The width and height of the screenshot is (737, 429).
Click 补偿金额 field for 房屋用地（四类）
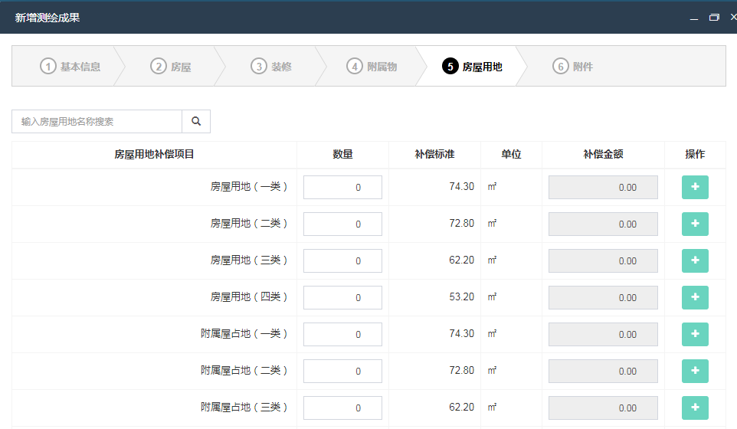point(603,297)
